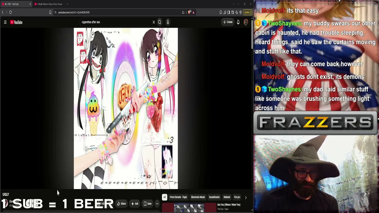The height and width of the screenshot is (213, 379).
Task: Share the video with the Share button
Action: click(121, 204)
